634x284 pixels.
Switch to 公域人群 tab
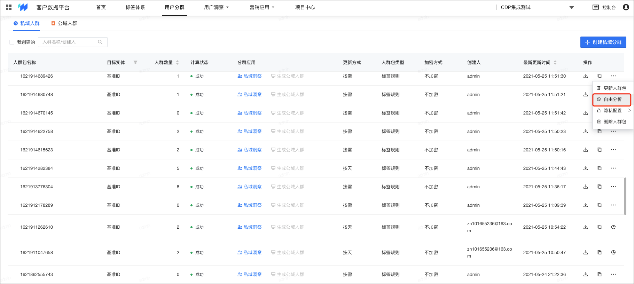pyautogui.click(x=64, y=23)
